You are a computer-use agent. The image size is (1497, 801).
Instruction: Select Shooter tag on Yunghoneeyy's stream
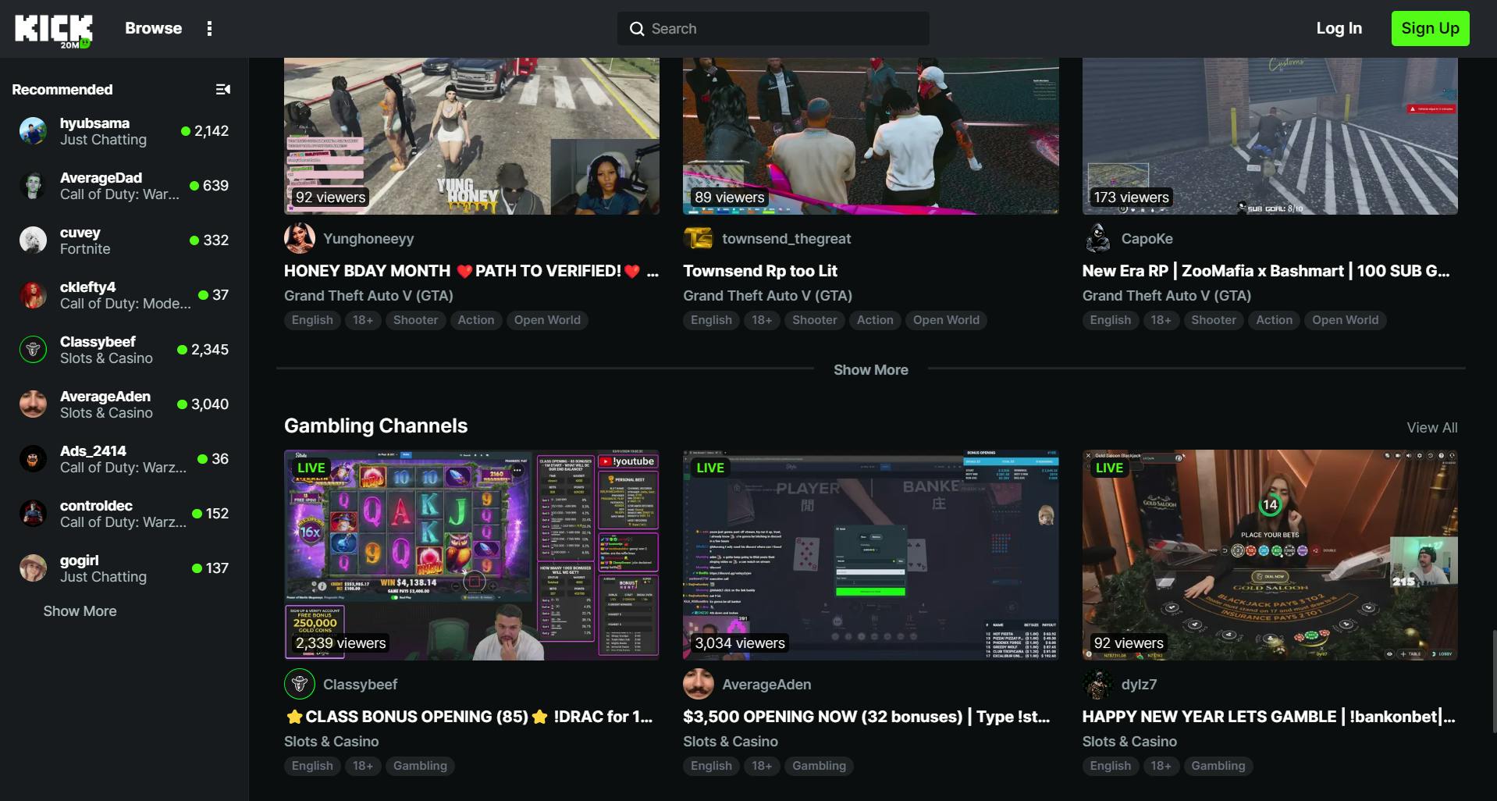click(x=415, y=320)
